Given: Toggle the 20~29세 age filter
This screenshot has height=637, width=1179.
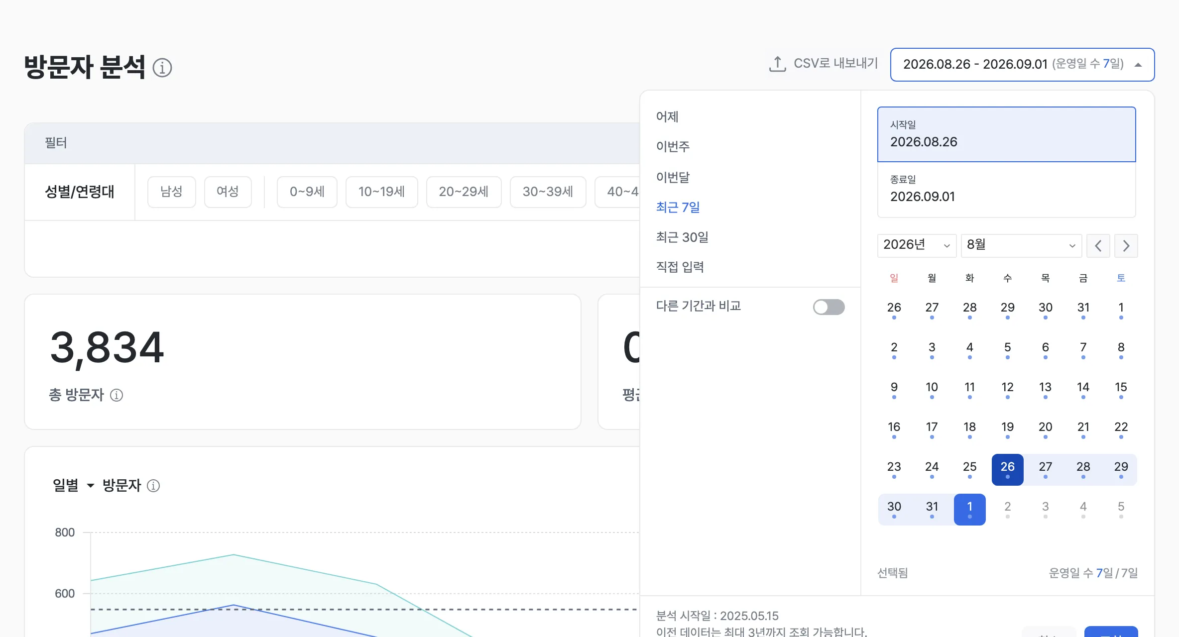Looking at the screenshot, I should point(464,192).
